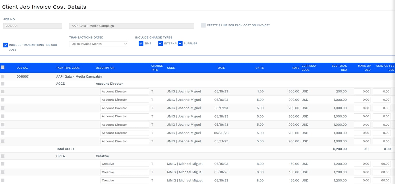Click service fee field for 05/17/23 Account Director

point(382,108)
